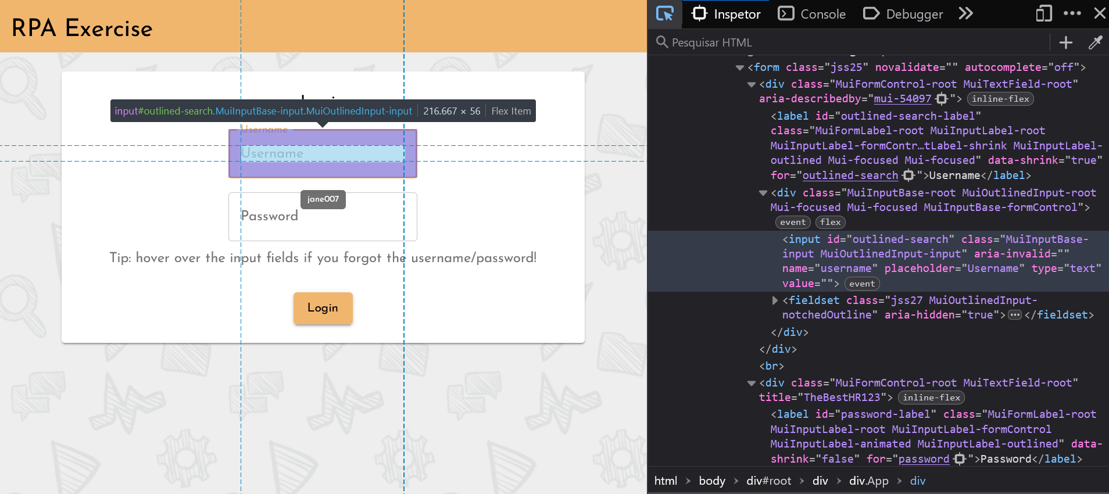Screen dimensions: 1109x494
Task: Collapse the MuiInputBase-root div node
Action: 763,193
